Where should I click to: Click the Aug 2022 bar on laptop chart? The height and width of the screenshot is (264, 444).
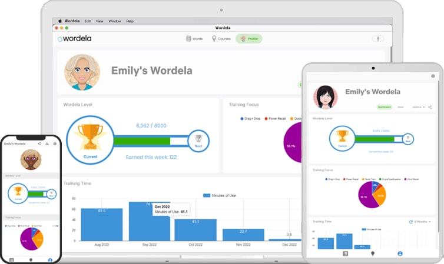[x=102, y=225]
